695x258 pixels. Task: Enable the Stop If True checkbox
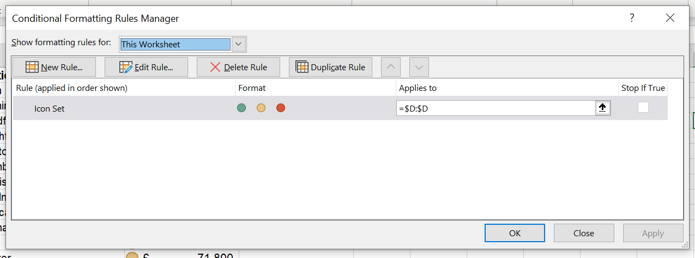643,108
